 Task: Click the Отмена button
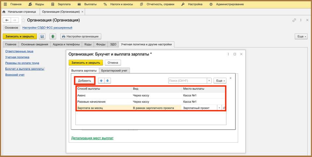(113, 63)
